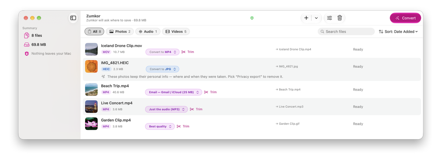Click the magnifier icon in search field
This screenshot has width=442, height=162.
[322, 32]
